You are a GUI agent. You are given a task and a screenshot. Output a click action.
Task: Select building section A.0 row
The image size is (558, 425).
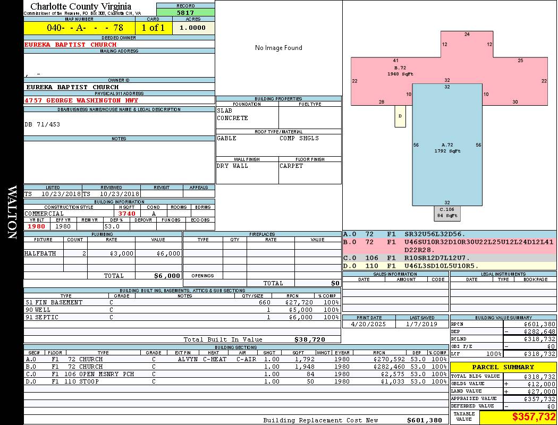236,359
